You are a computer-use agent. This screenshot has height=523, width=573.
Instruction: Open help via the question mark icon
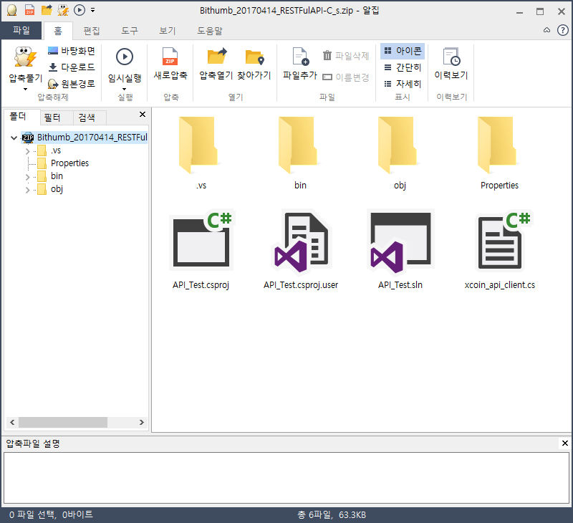[562, 30]
